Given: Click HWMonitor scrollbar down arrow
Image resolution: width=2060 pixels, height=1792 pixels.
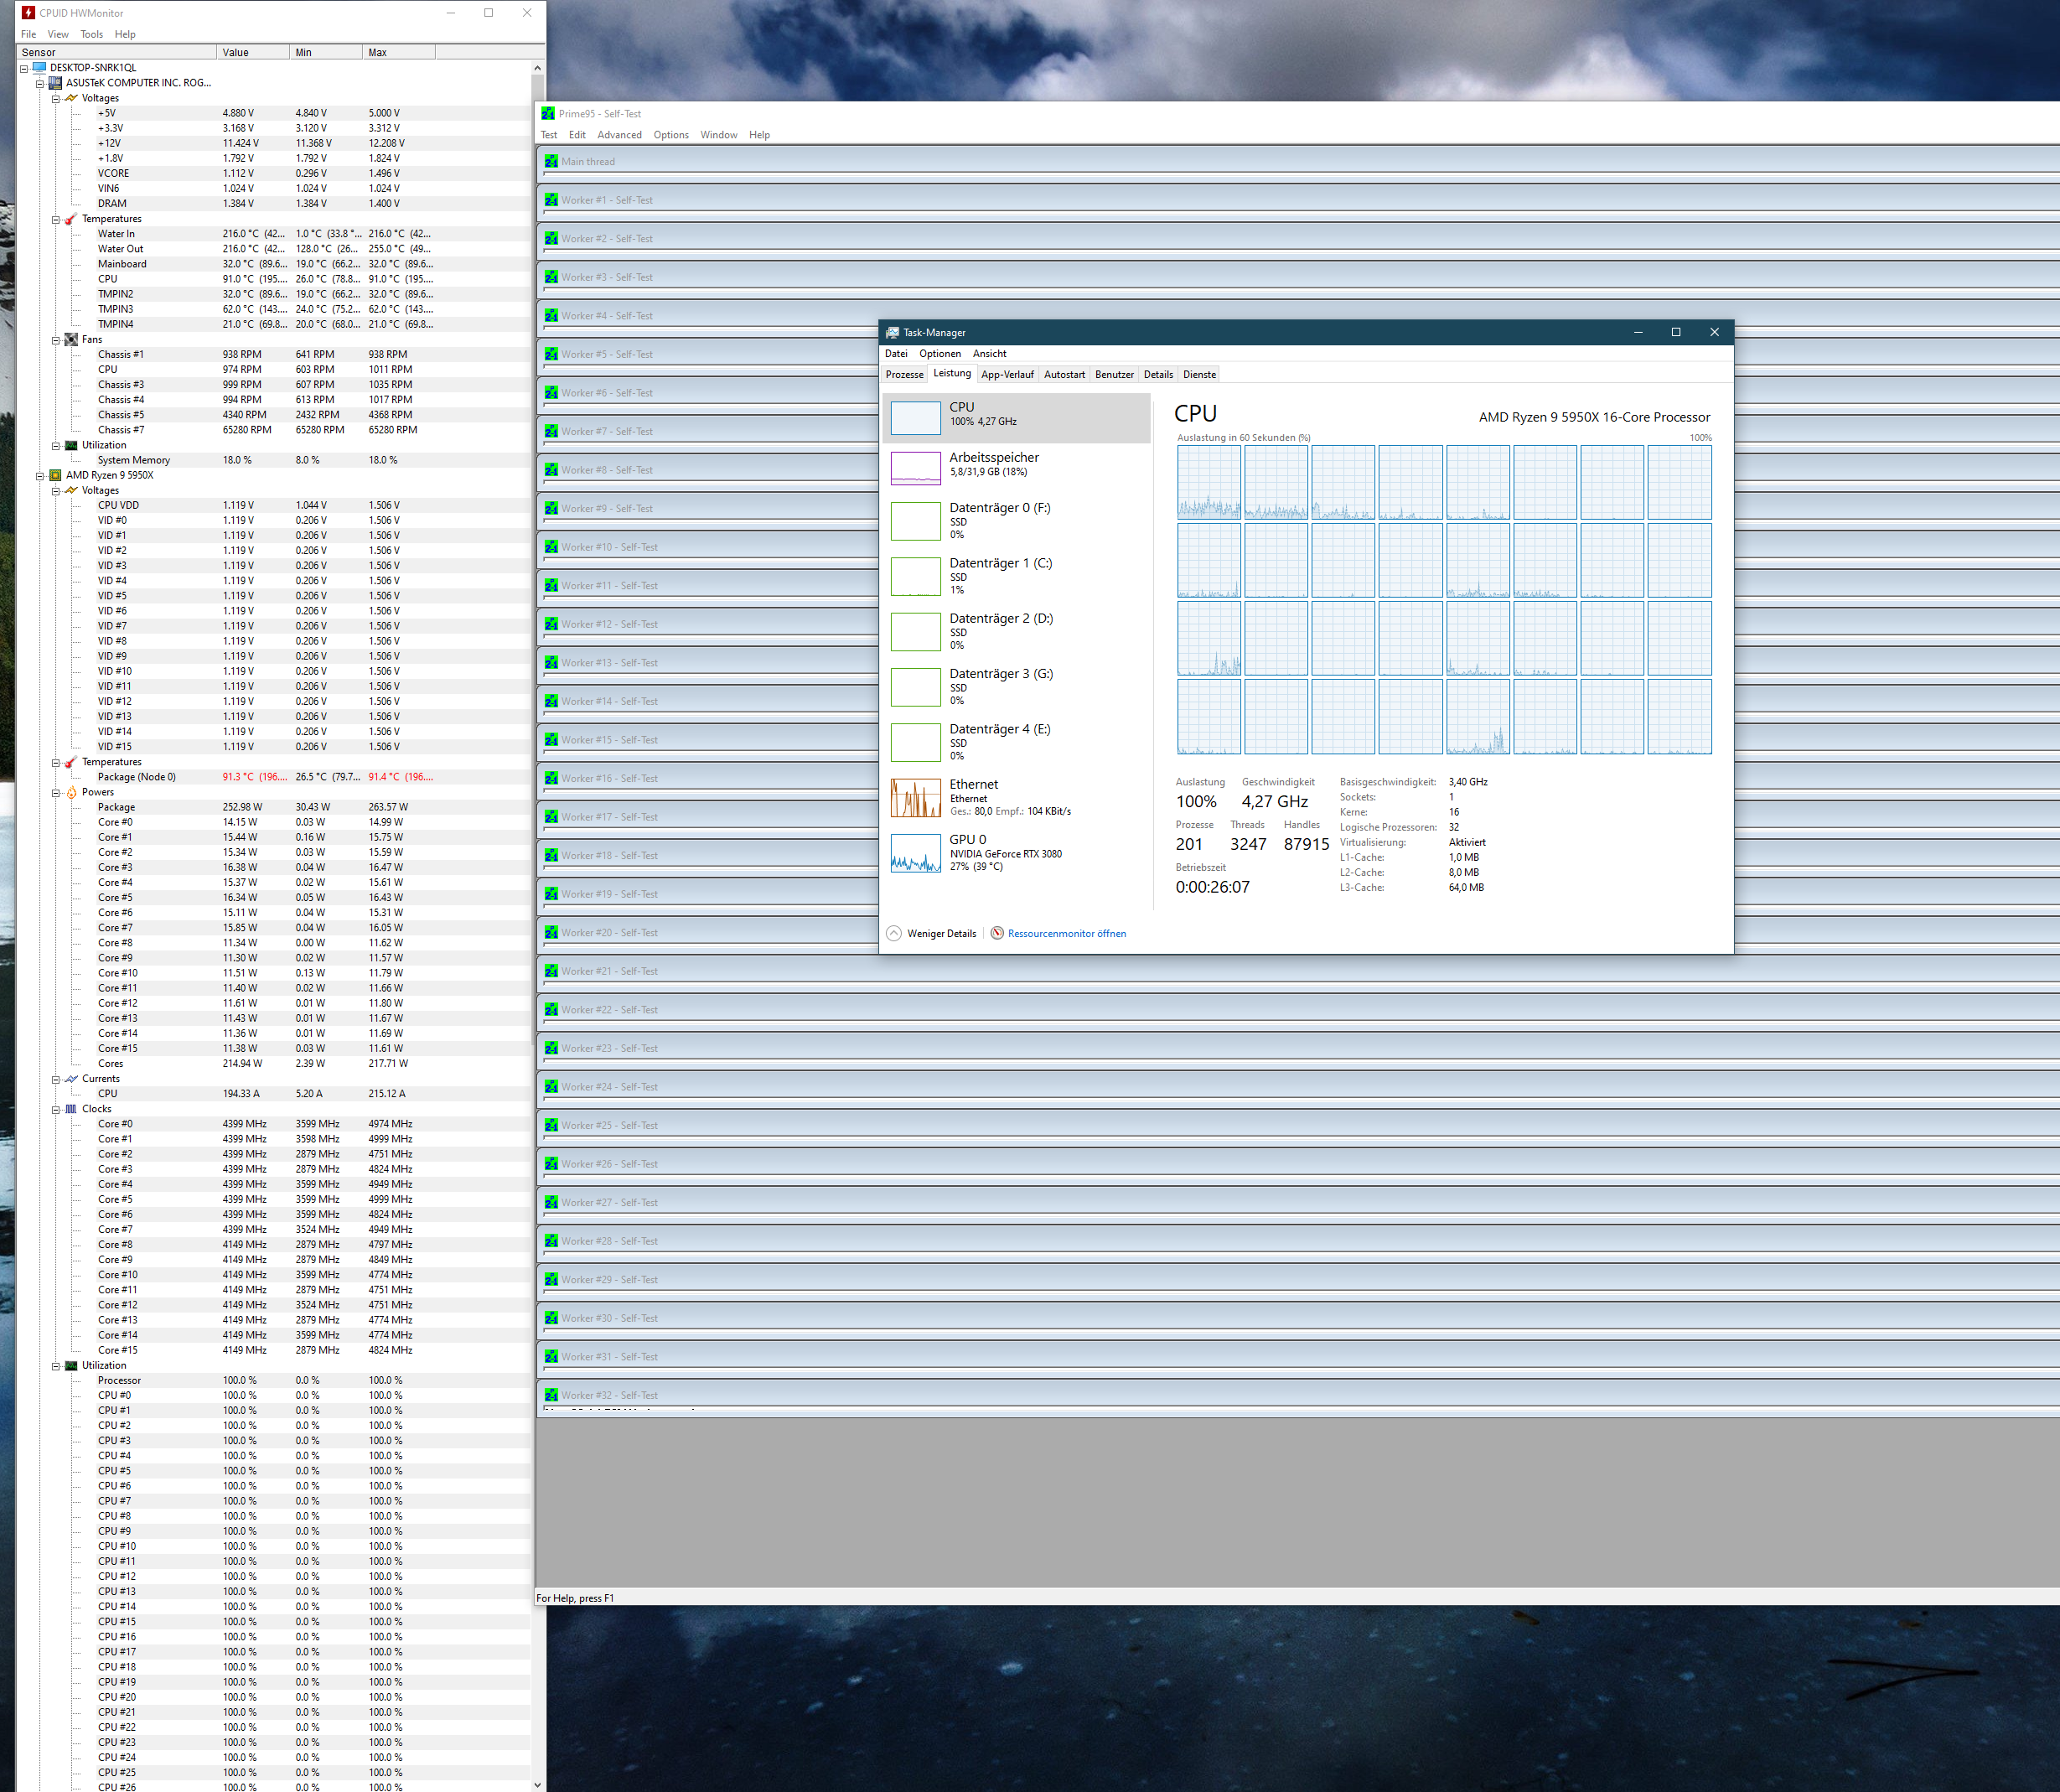Looking at the screenshot, I should pyautogui.click(x=538, y=1784).
